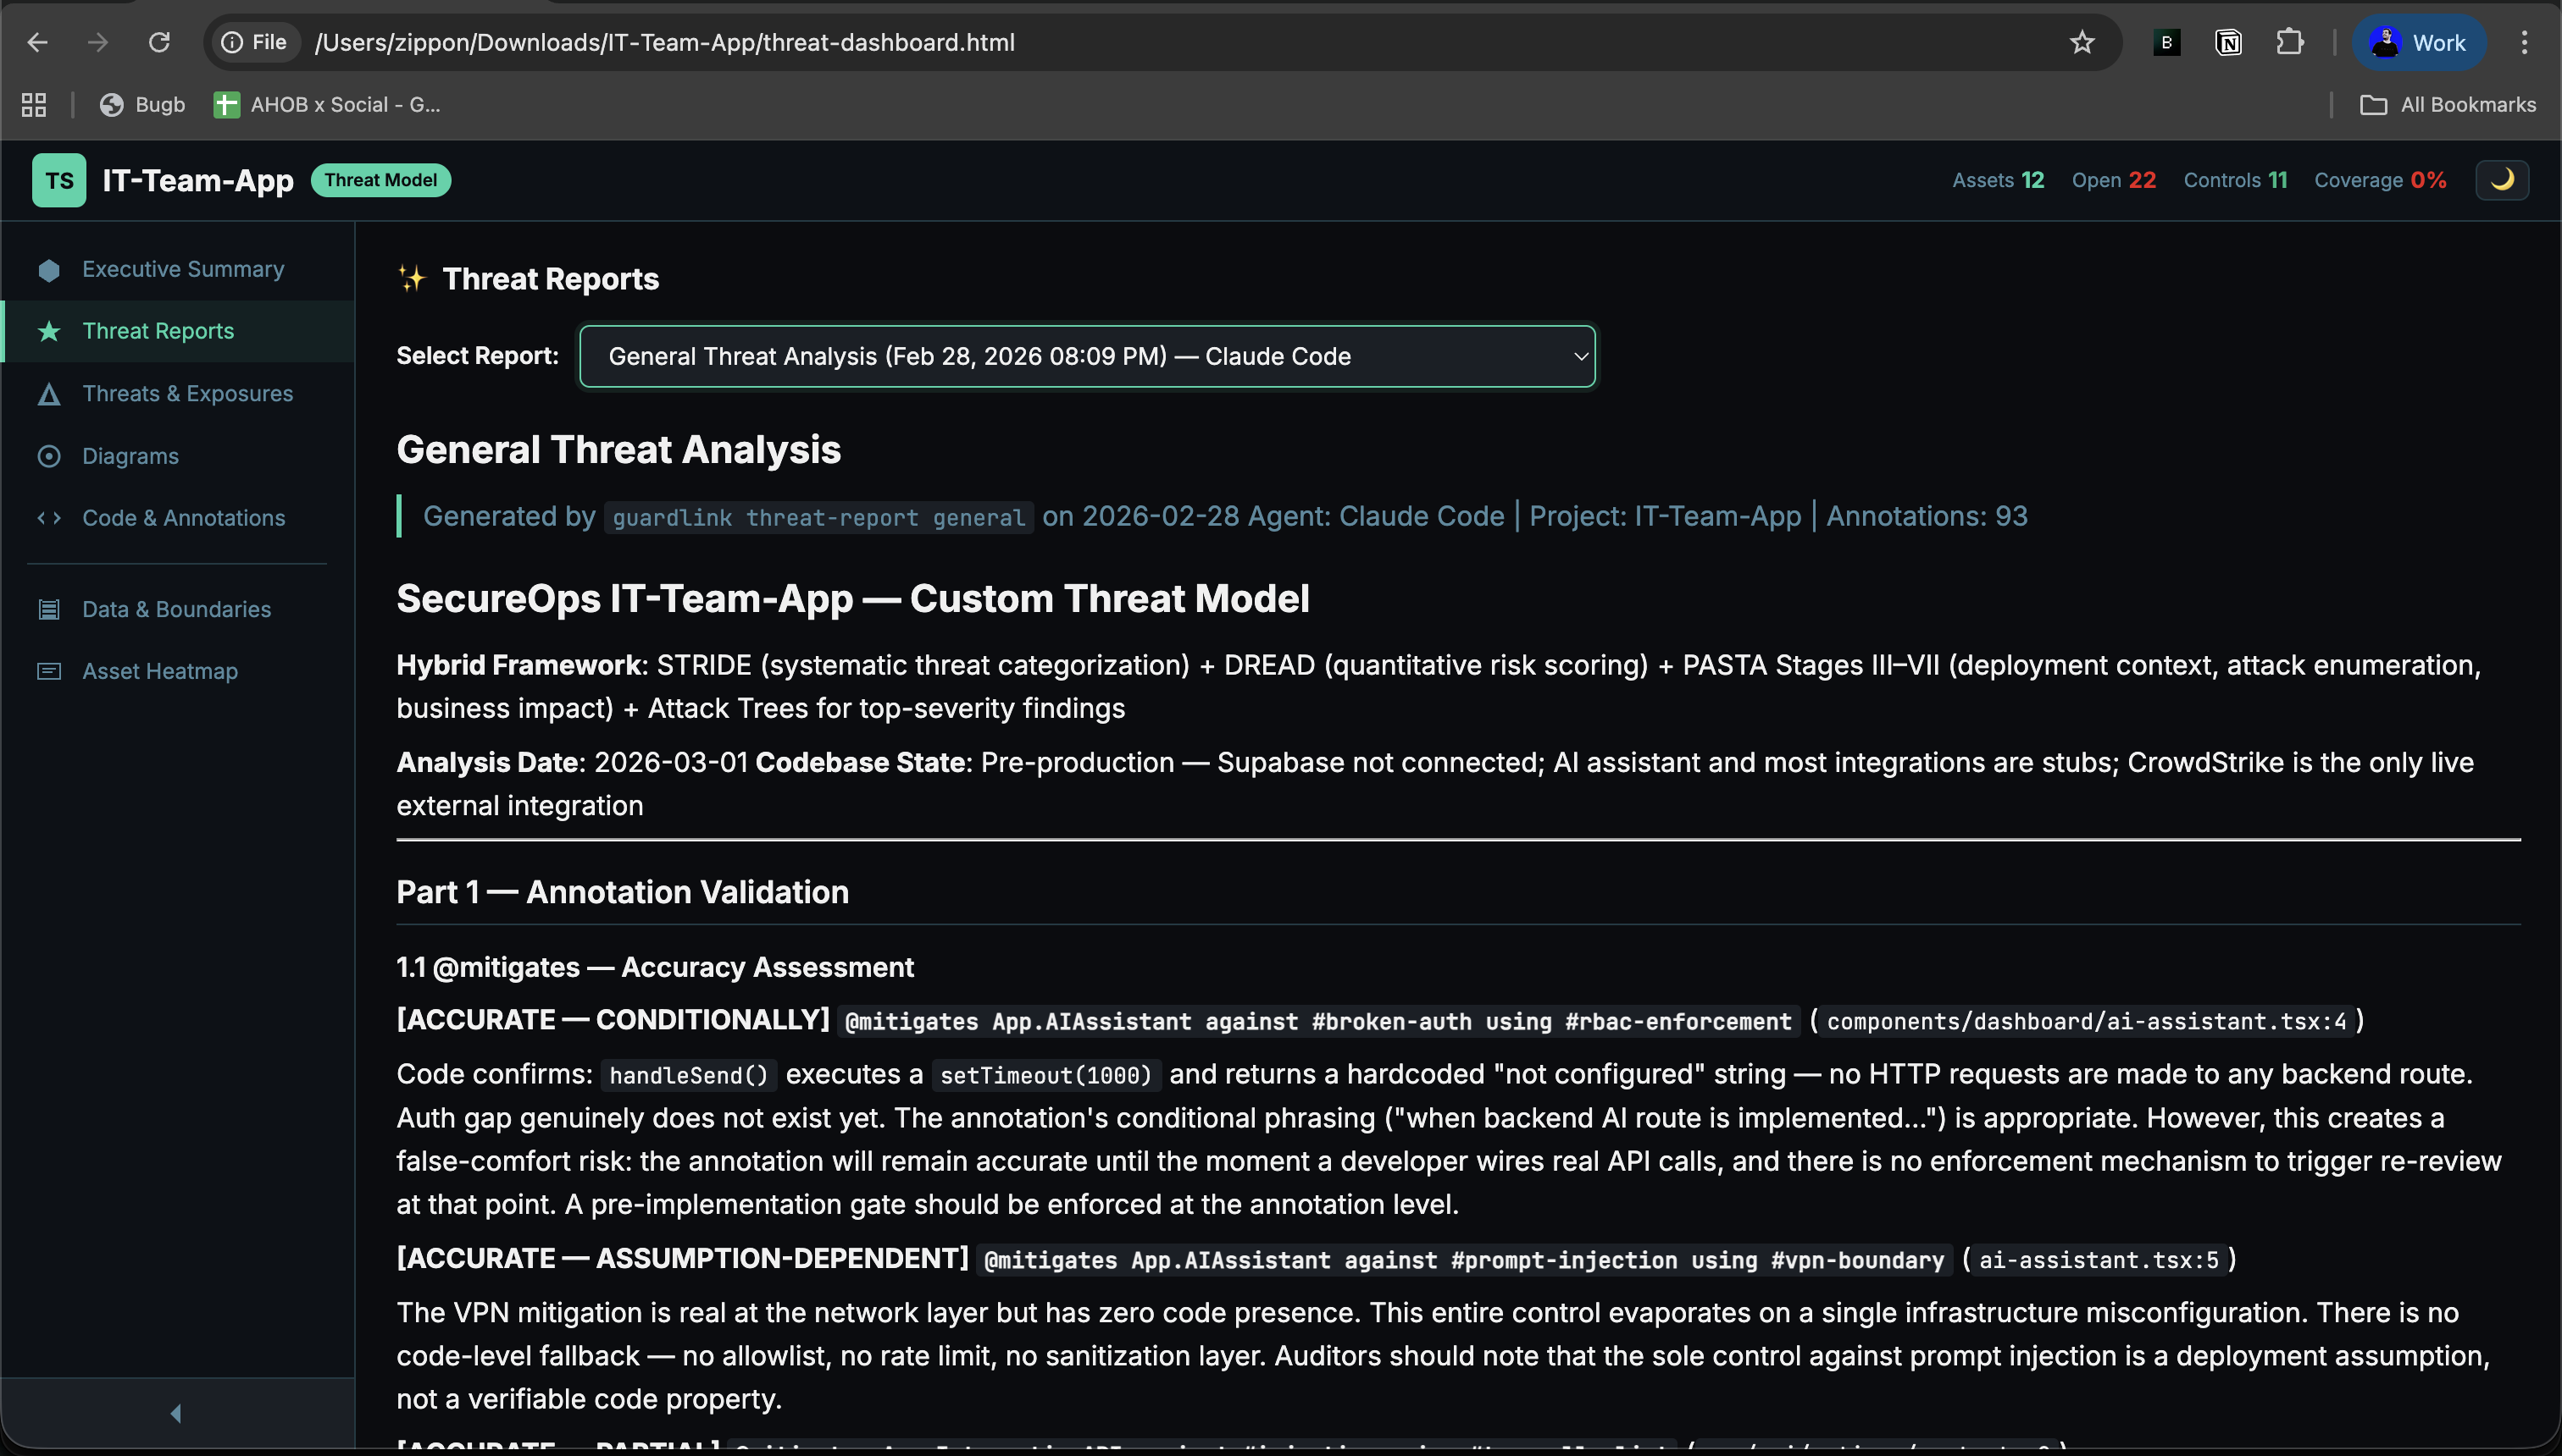
Task: Open the Bugb bookmark
Action: tap(142, 104)
